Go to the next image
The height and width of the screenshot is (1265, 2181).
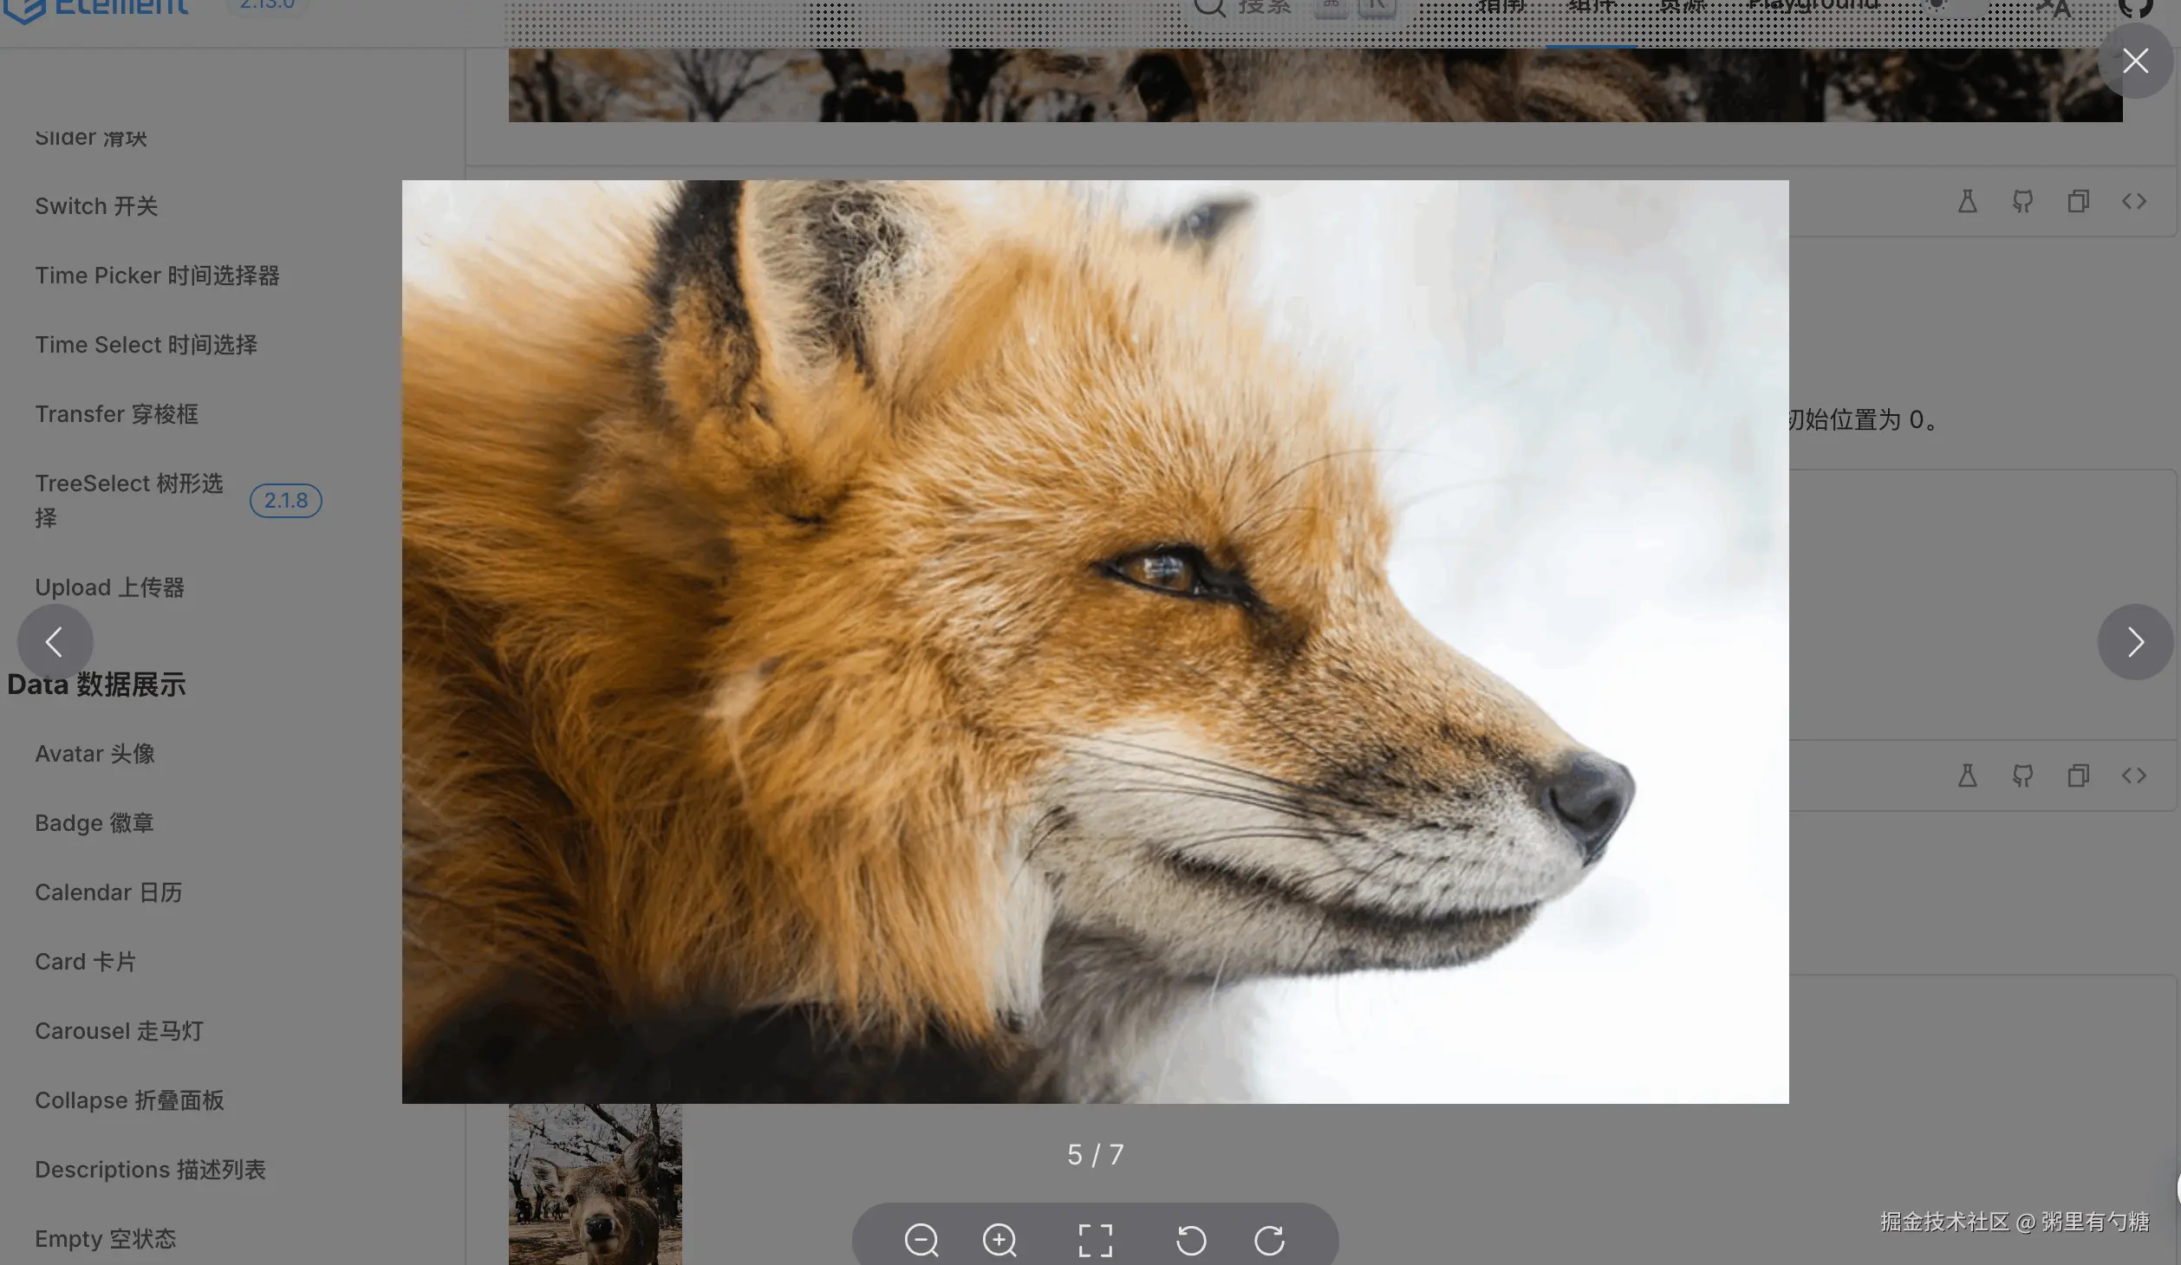tap(2135, 642)
